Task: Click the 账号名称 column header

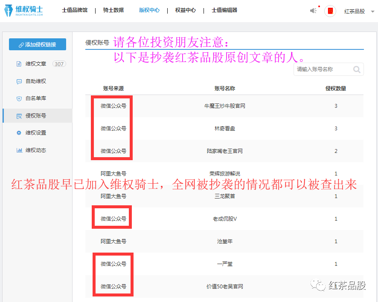Action: (225, 88)
